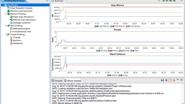Uncheck the Total Memory series checkbox

(x=111, y=26)
